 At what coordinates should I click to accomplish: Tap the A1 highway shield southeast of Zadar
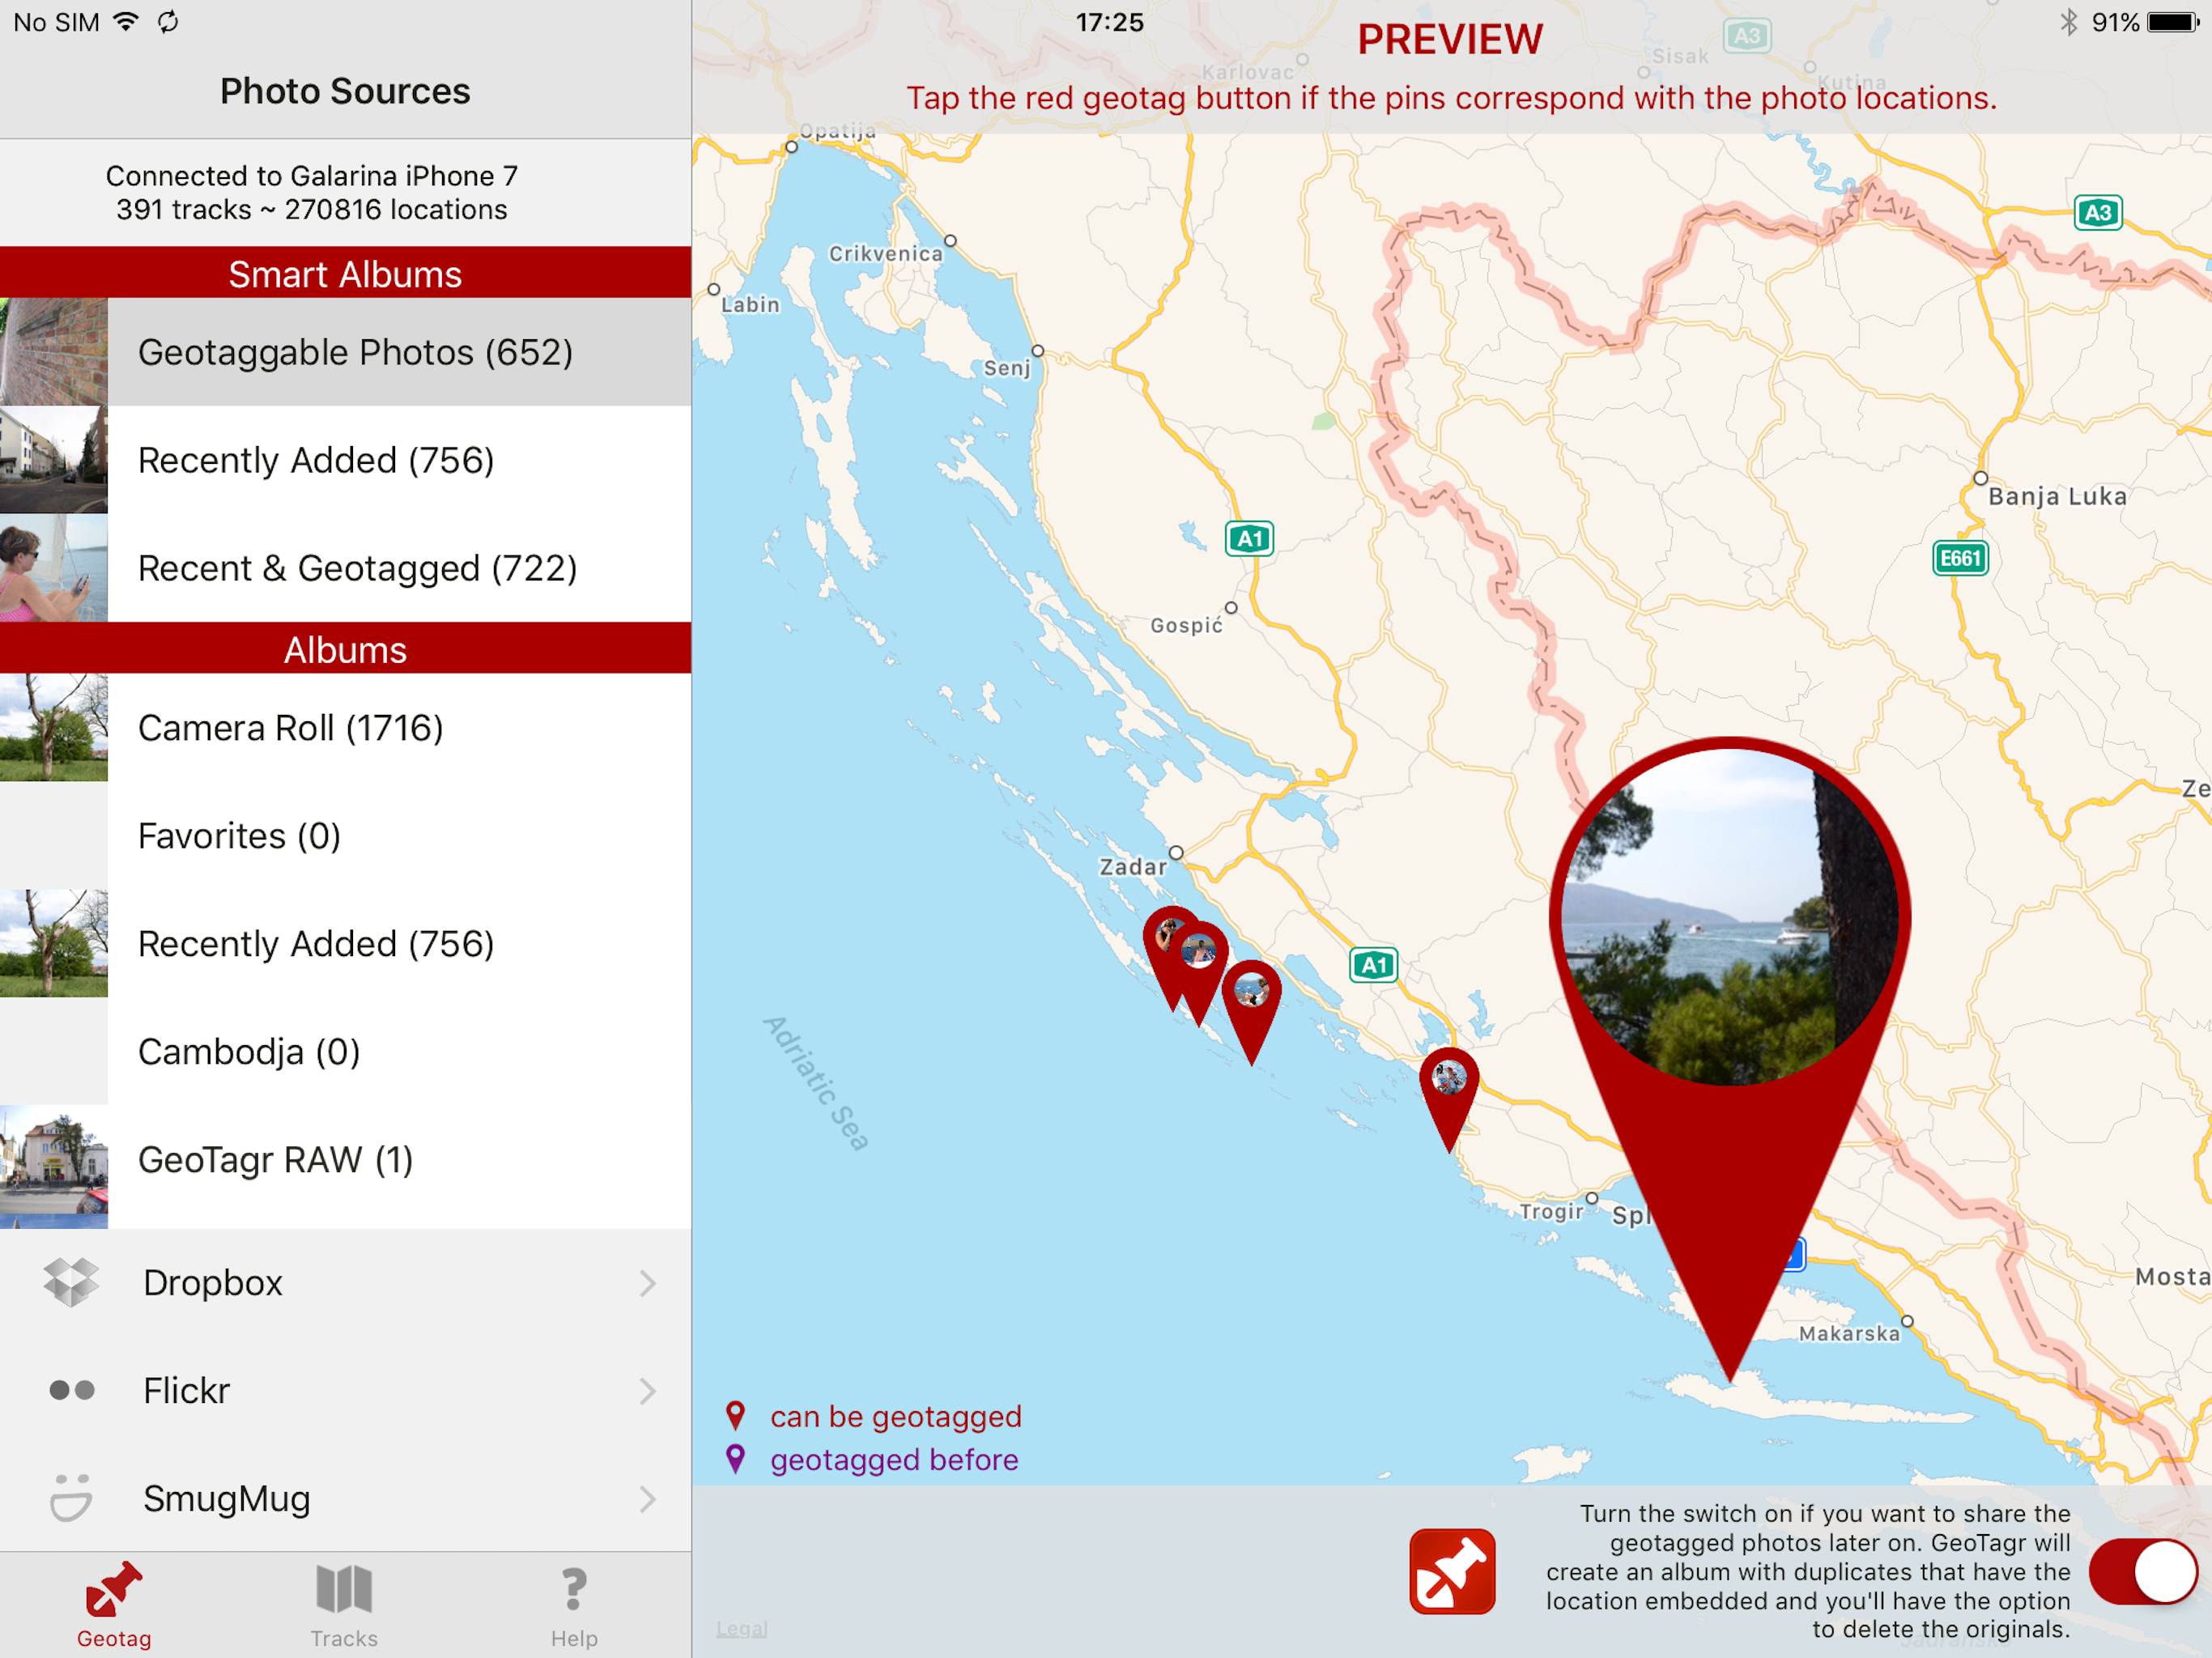(x=1373, y=965)
